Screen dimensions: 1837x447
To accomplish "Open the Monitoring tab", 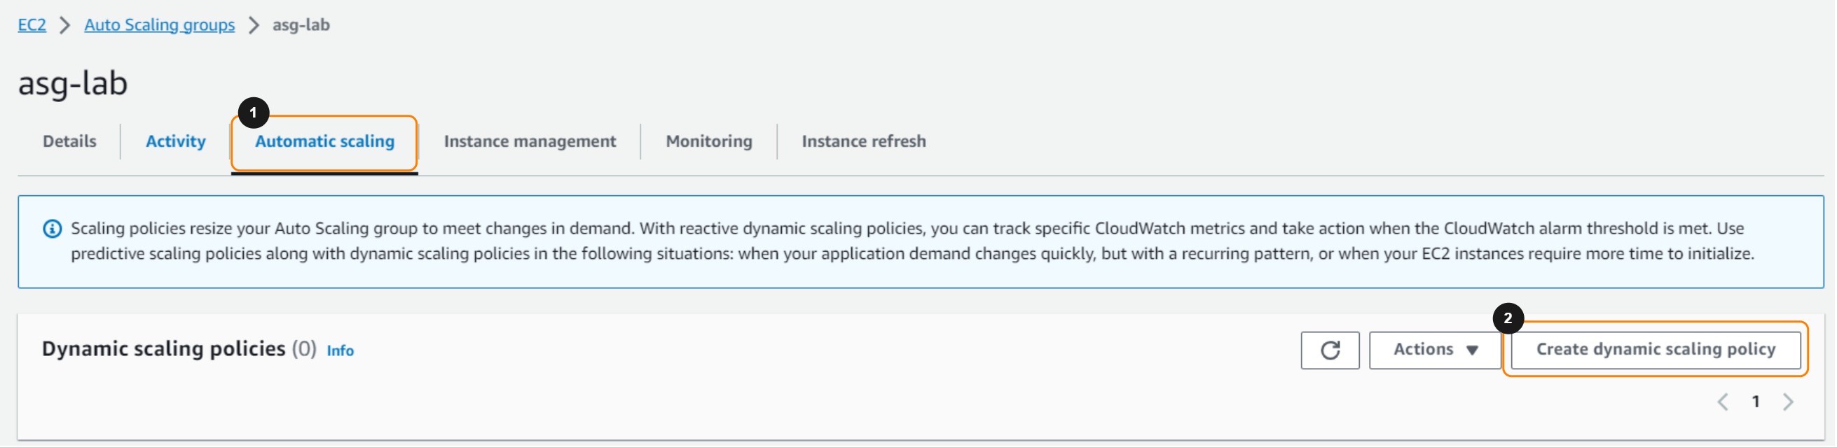I will 709,141.
